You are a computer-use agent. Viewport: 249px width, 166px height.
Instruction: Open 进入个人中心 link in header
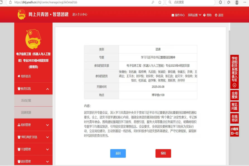tap(80, 15)
